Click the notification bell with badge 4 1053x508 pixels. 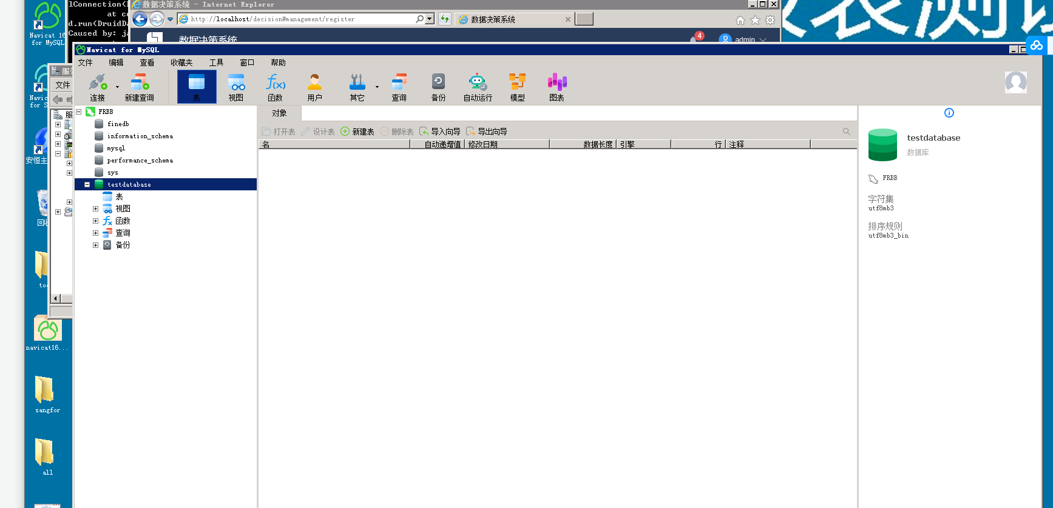696,38
